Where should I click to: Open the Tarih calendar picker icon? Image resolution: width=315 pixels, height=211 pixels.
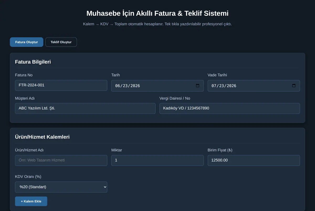coord(198,86)
